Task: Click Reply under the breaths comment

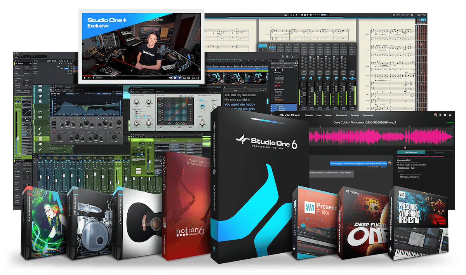Action: (413, 168)
